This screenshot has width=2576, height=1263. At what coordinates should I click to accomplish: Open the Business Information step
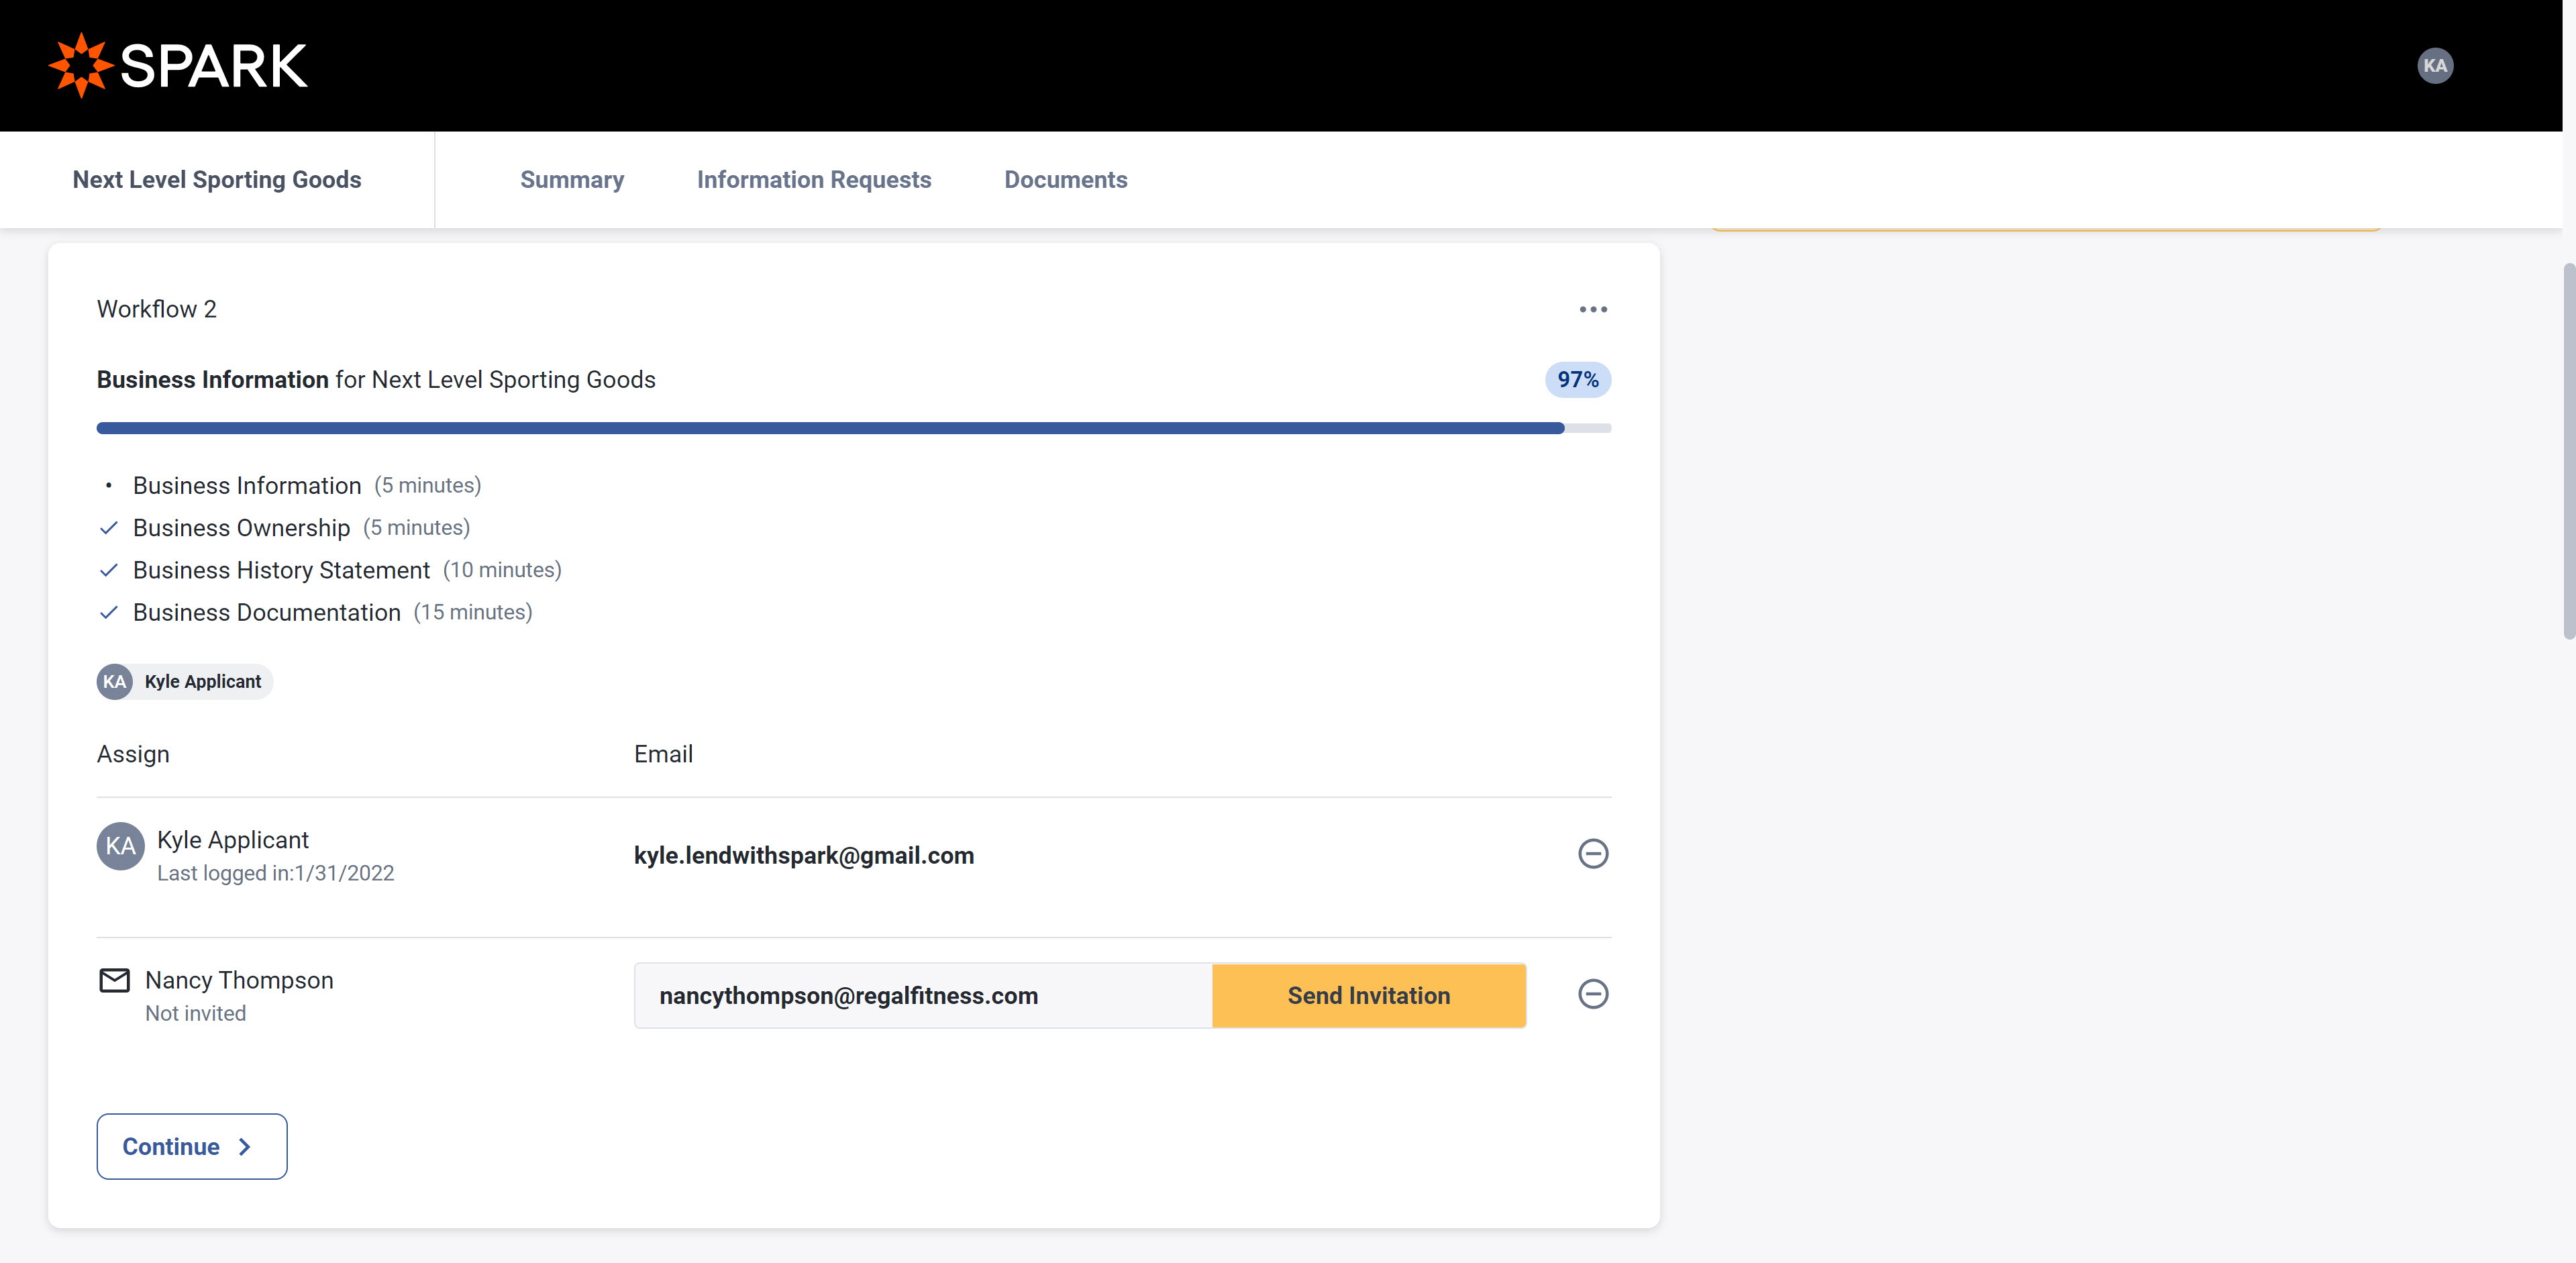[246, 486]
